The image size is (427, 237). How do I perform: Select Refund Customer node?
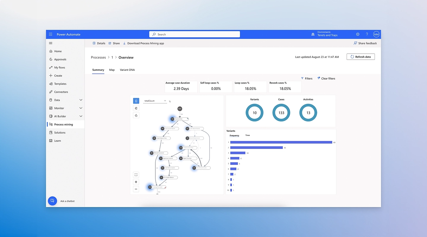(x=159, y=153)
